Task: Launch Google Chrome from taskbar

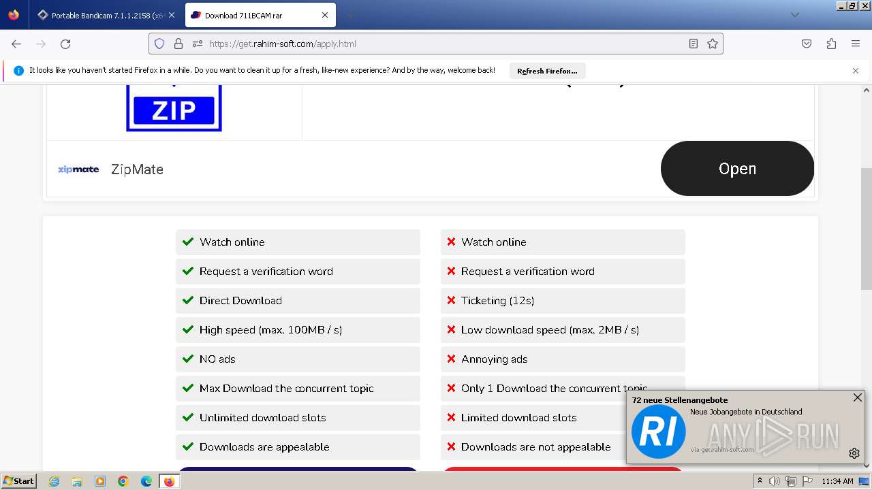Action: click(123, 481)
